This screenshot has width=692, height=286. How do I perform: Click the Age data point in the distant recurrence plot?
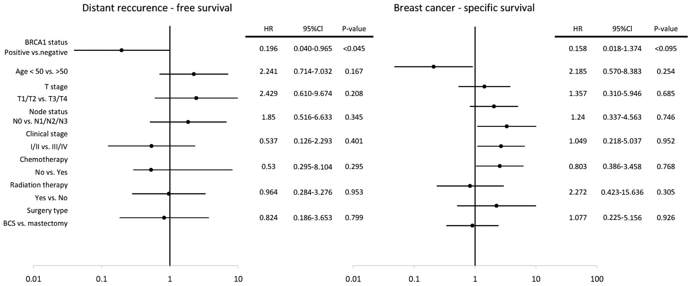pos(194,74)
